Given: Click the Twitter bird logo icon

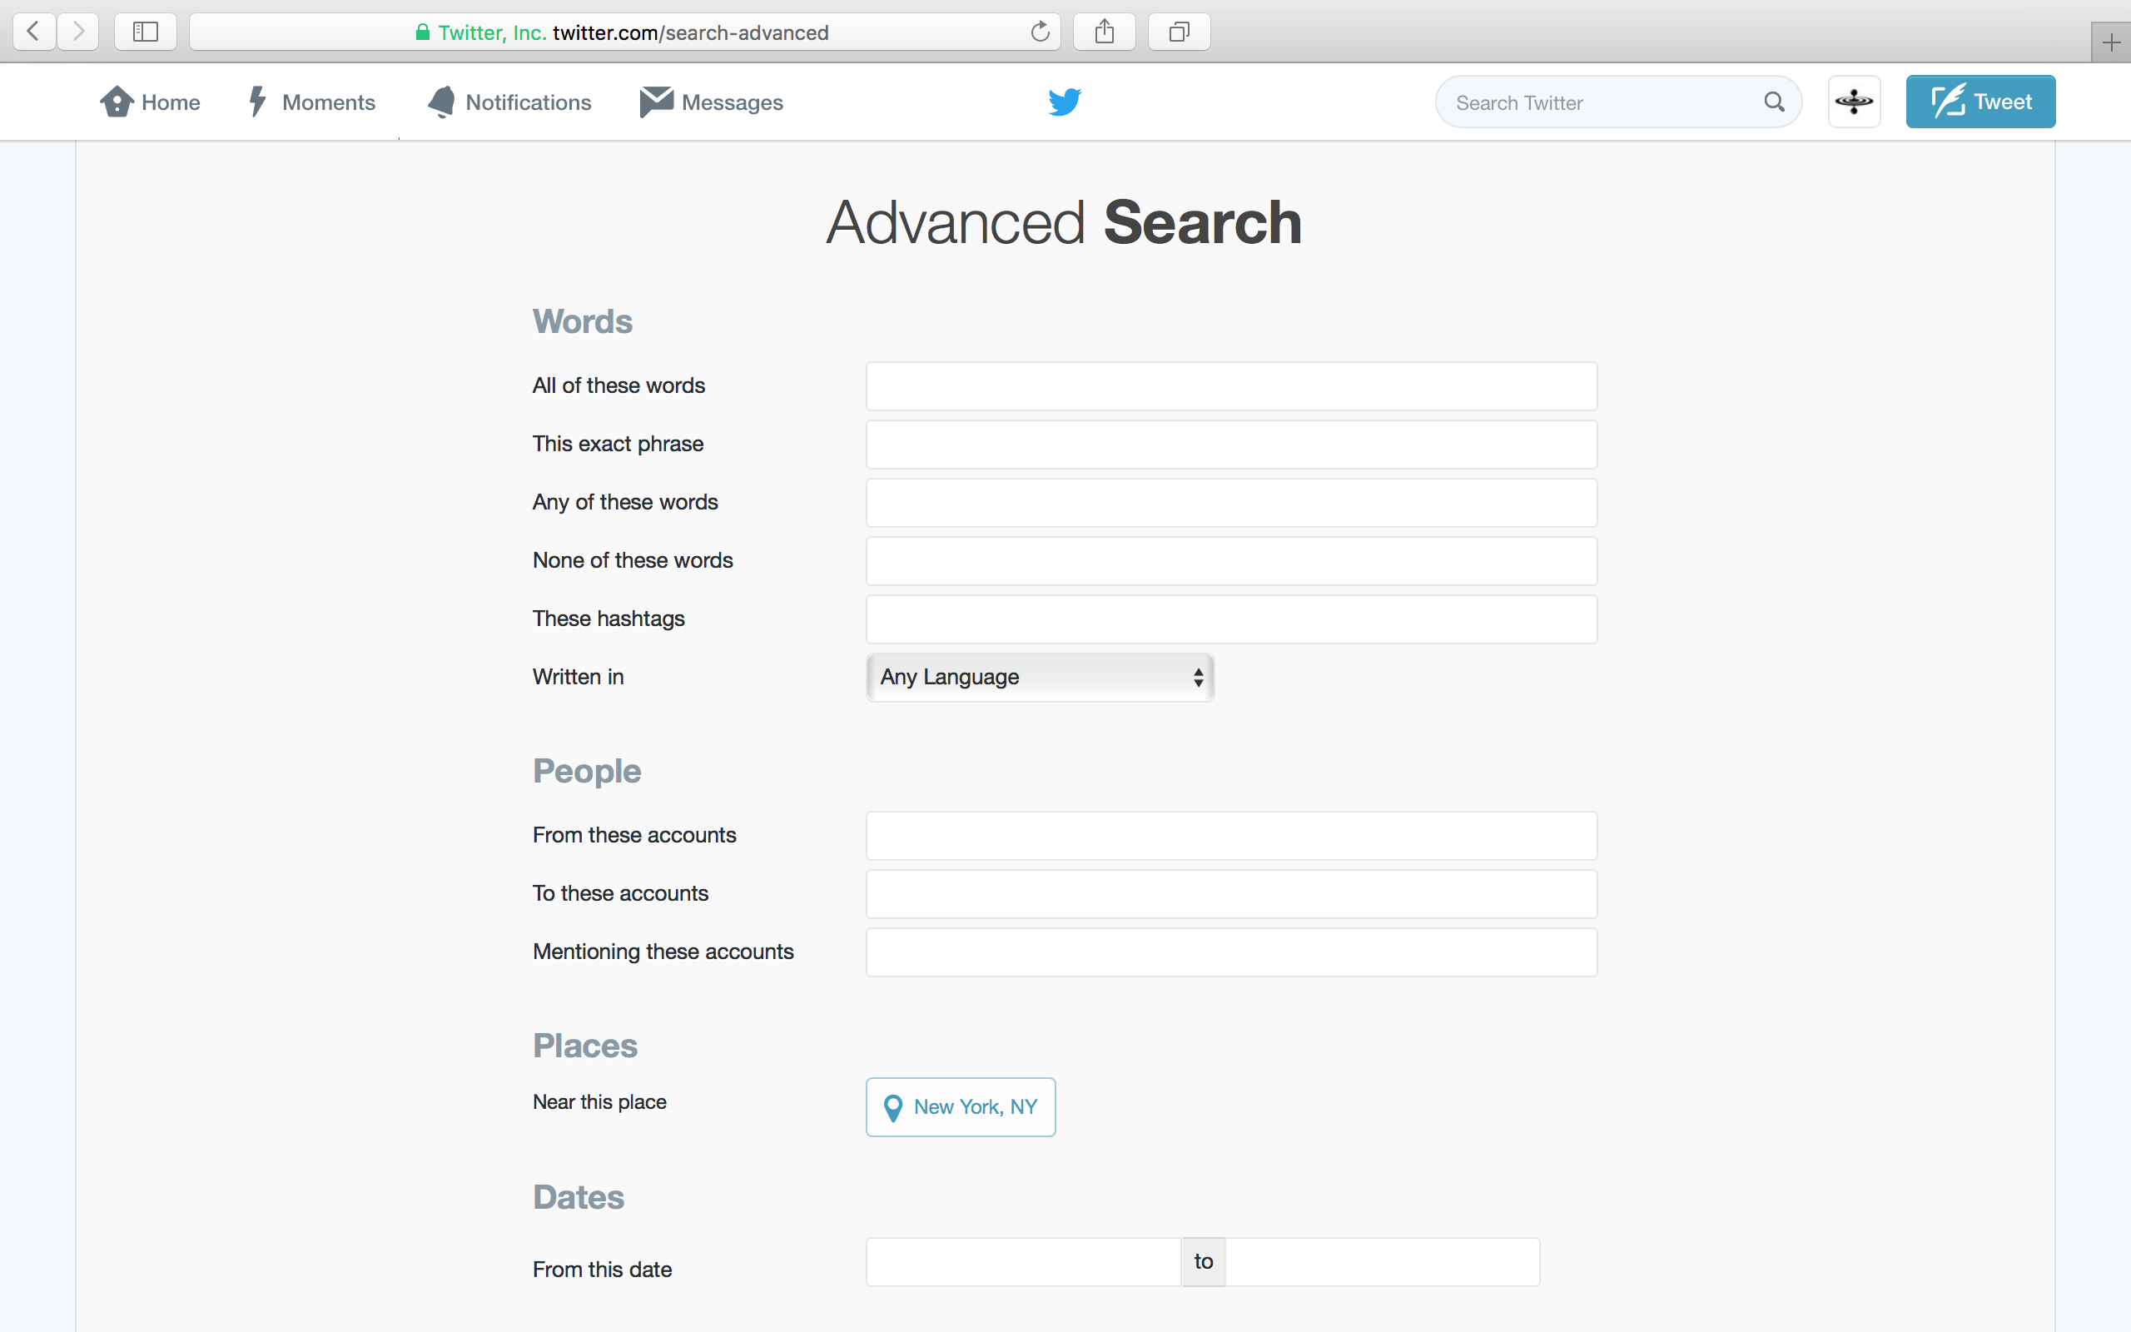Looking at the screenshot, I should (x=1065, y=103).
